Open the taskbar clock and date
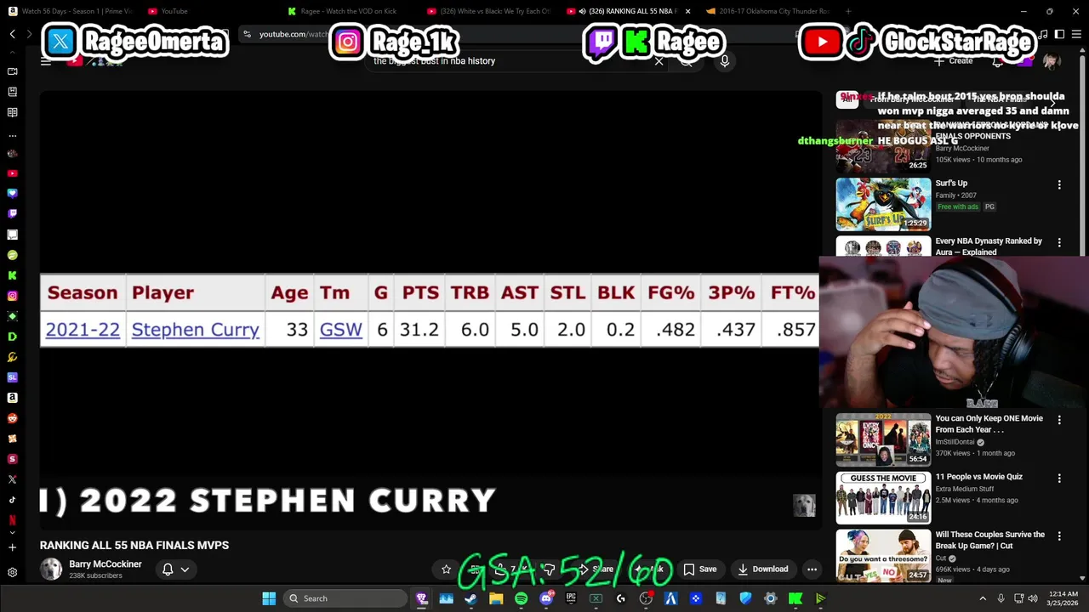 pos(1063,598)
